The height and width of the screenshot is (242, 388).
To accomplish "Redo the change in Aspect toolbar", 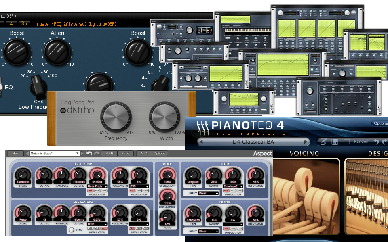I will (97, 154).
